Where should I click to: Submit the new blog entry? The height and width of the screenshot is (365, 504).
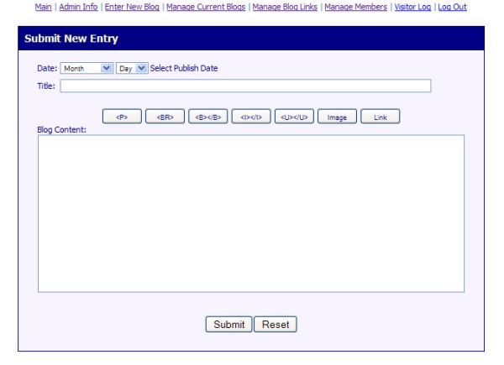(x=228, y=324)
